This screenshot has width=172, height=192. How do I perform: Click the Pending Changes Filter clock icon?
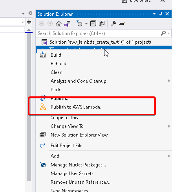[x=79, y=24]
